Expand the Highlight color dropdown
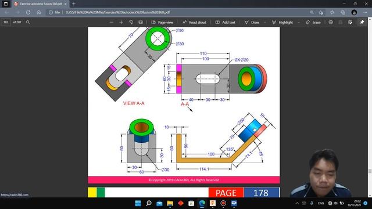 [x=298, y=22]
